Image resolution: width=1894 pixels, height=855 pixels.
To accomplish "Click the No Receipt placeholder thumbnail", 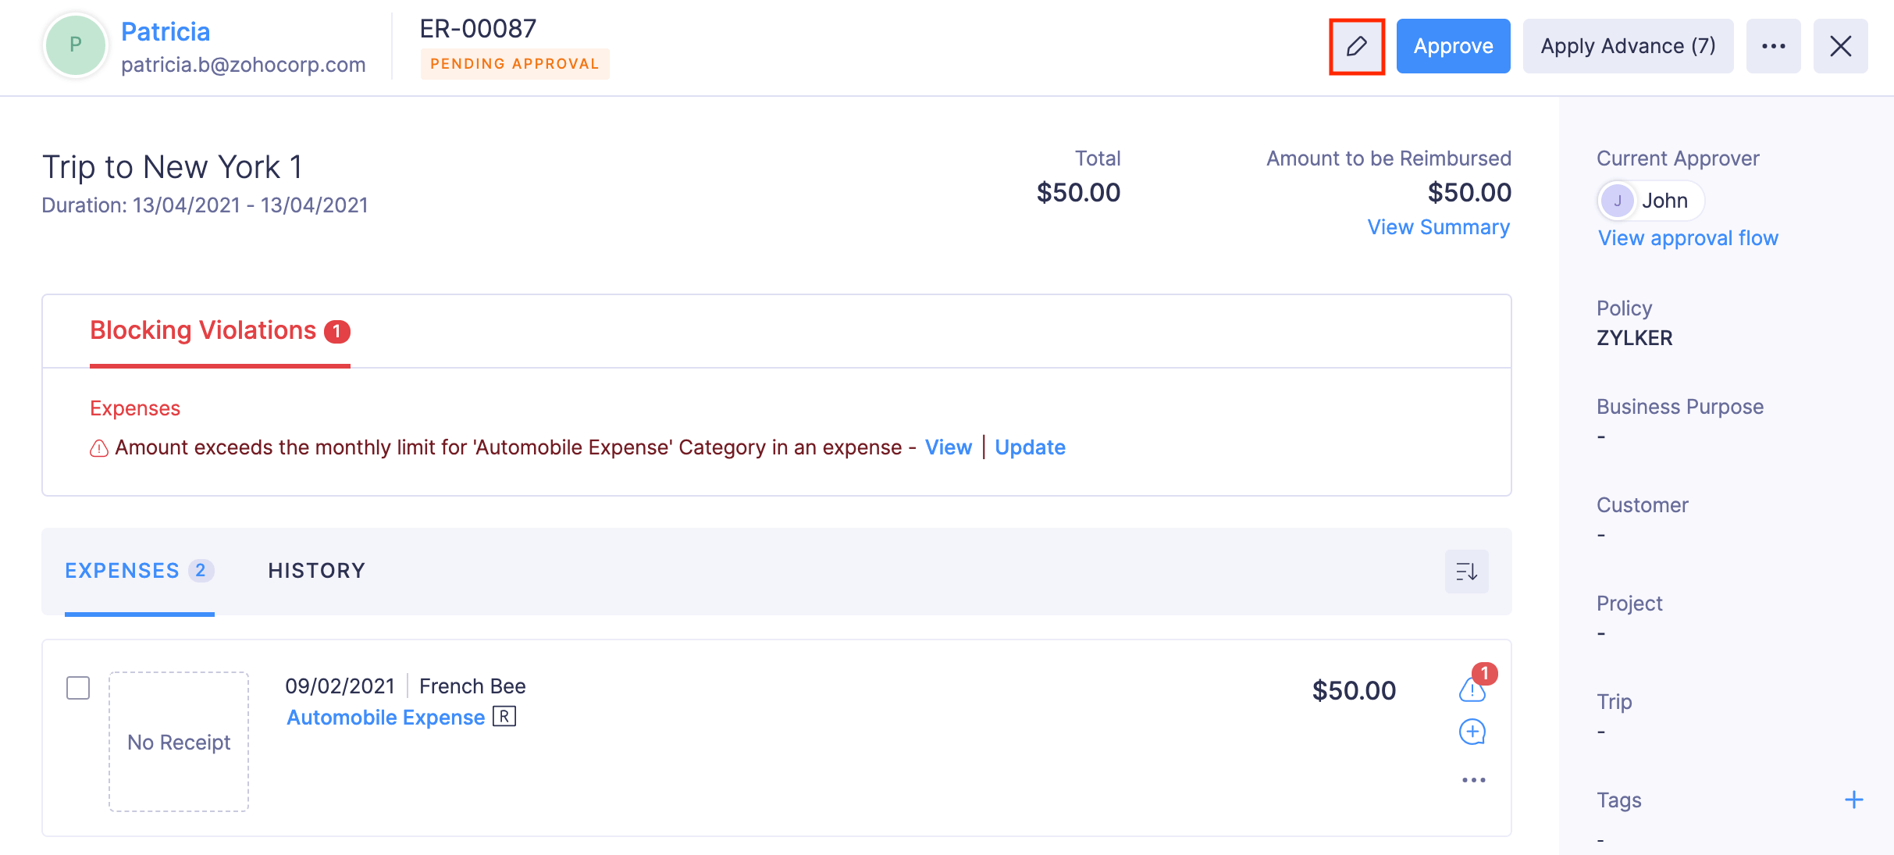I will [x=179, y=742].
